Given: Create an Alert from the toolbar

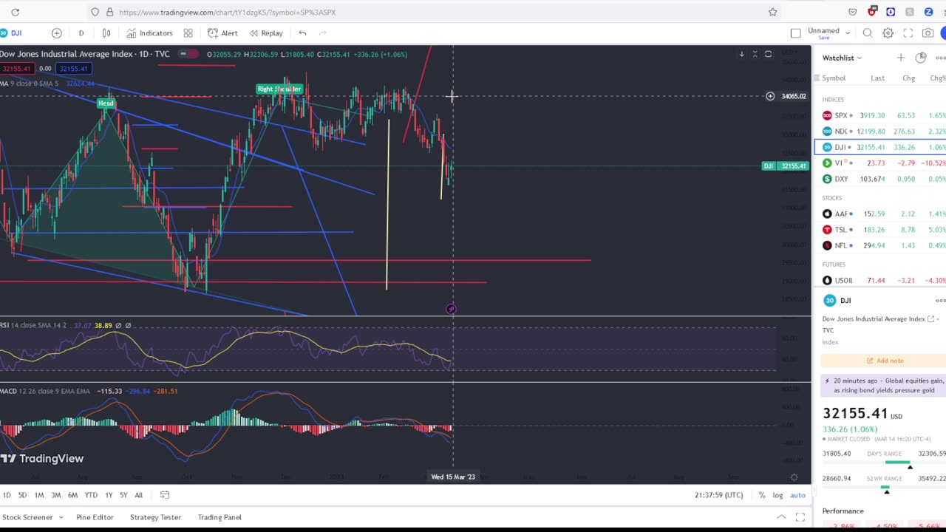Looking at the screenshot, I should 222,33.
